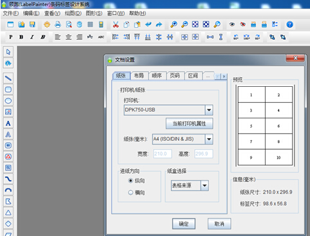Open the 文件(F) menu
Viewport: 310px width, 236px height.
click(x=11, y=14)
